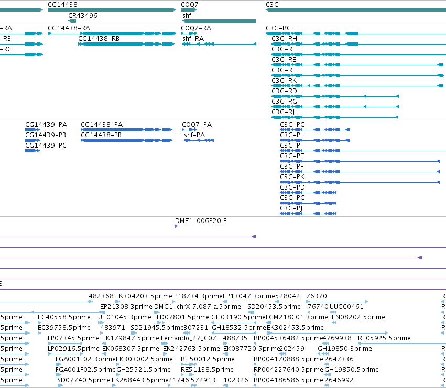Select the DME1-006P20.F feature label
This screenshot has height=388, width=446.
pyautogui.click(x=201, y=221)
